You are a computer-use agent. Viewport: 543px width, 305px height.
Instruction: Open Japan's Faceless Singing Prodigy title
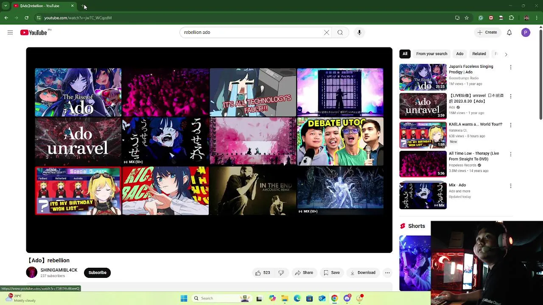click(x=471, y=69)
